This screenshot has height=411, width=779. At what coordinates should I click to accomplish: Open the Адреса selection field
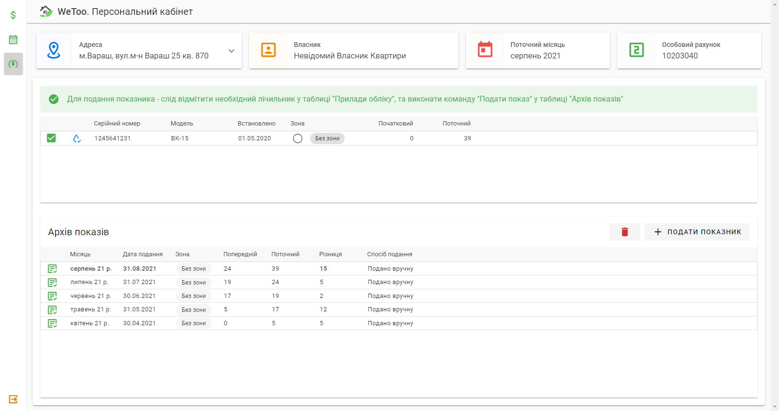[x=139, y=51]
